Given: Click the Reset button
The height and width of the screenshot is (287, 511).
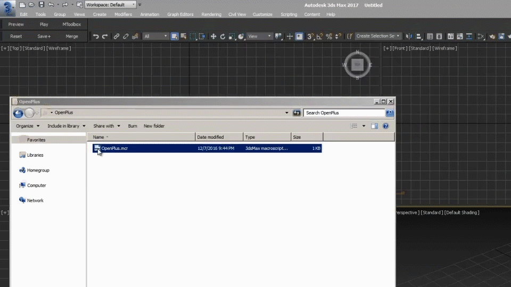Looking at the screenshot, I should click(x=16, y=37).
